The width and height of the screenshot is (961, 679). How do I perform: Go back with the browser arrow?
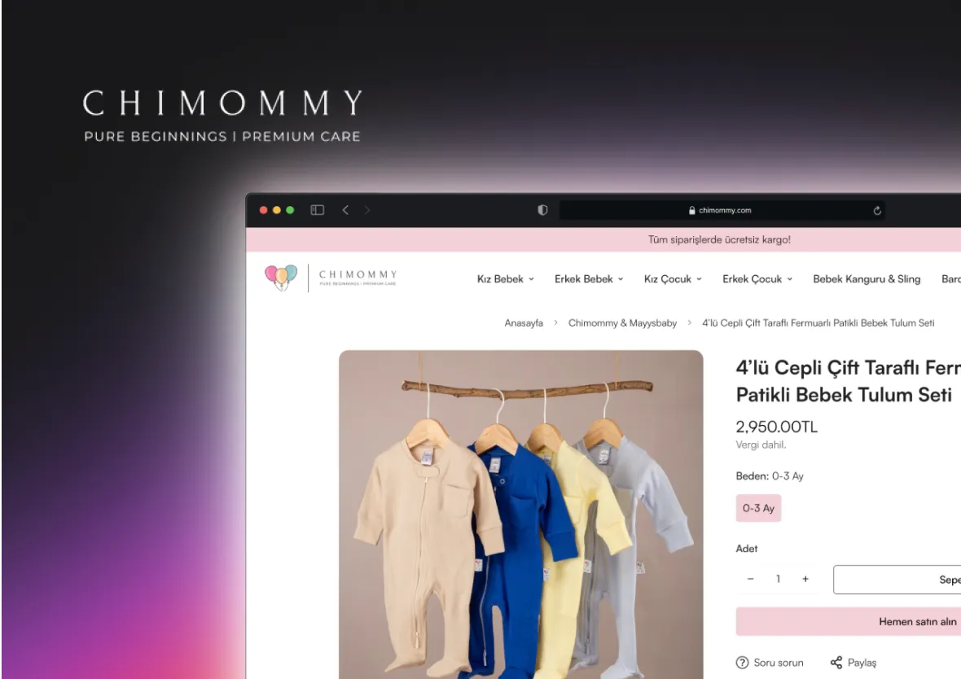click(x=345, y=210)
